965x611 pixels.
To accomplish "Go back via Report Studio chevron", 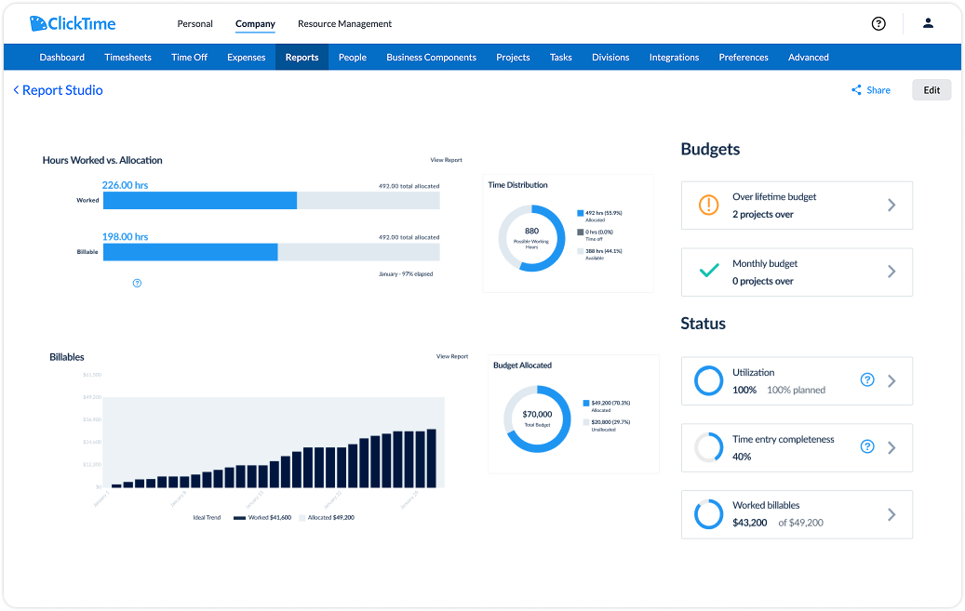I will [16, 90].
